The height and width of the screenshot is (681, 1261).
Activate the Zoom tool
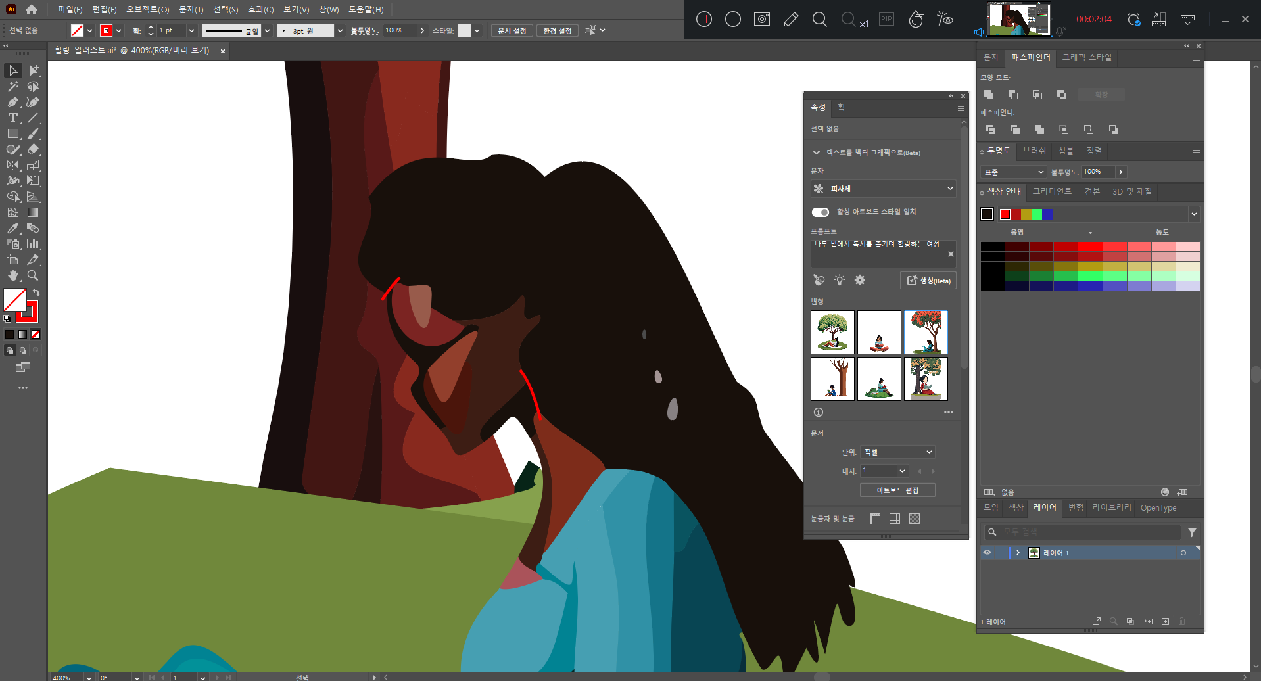pos(34,275)
